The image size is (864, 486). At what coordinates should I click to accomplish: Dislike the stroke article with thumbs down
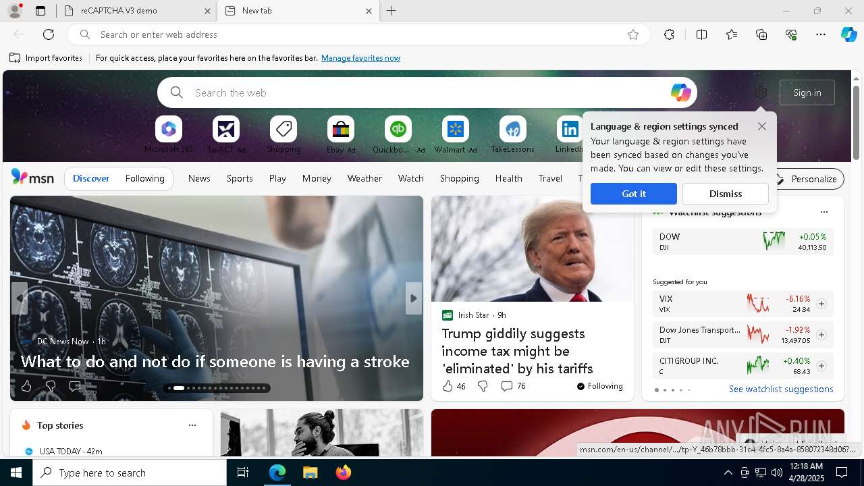pyautogui.click(x=51, y=386)
